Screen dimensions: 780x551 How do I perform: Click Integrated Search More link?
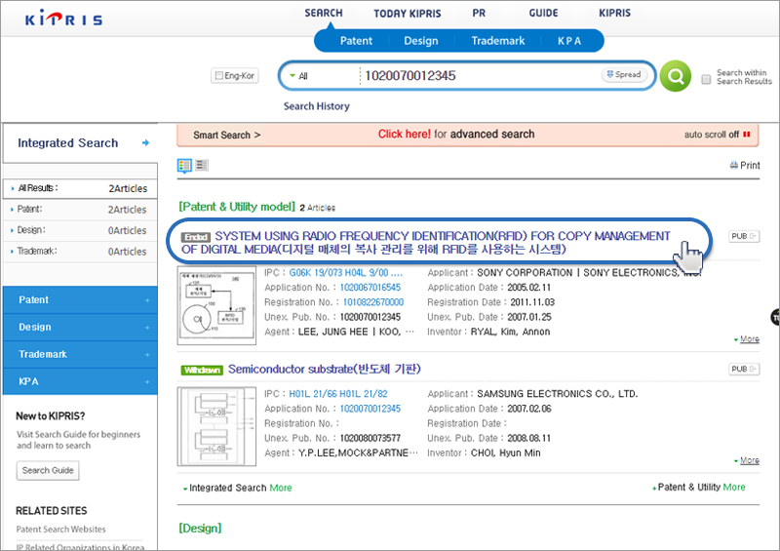pos(237,488)
